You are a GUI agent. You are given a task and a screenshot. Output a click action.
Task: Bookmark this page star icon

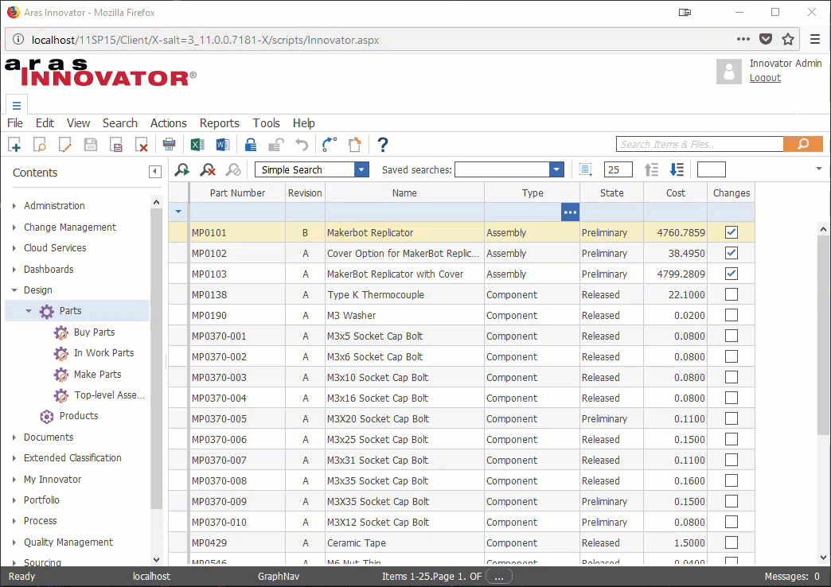788,39
